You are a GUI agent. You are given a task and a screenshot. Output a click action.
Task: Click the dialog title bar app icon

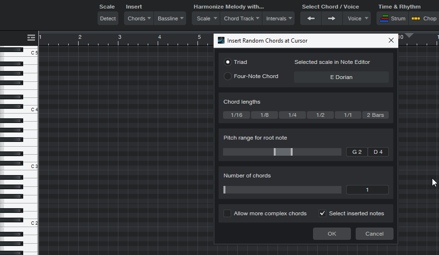(221, 41)
